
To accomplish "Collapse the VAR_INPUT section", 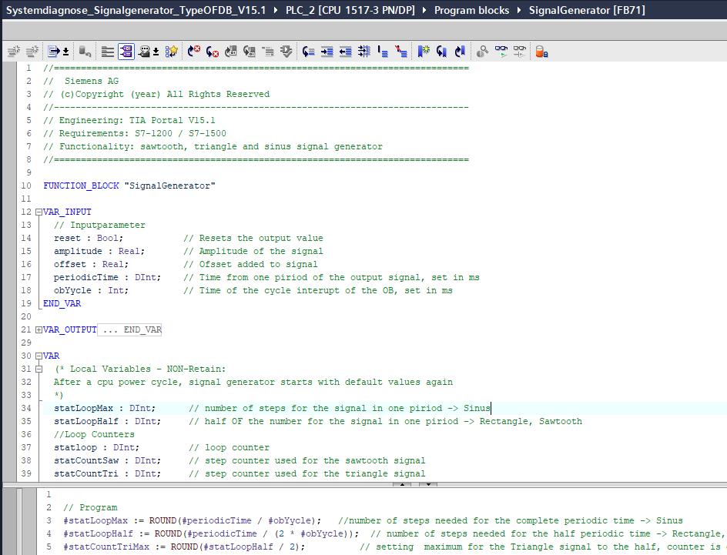I will tap(39, 212).
